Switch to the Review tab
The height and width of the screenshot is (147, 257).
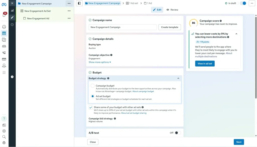[172, 10]
